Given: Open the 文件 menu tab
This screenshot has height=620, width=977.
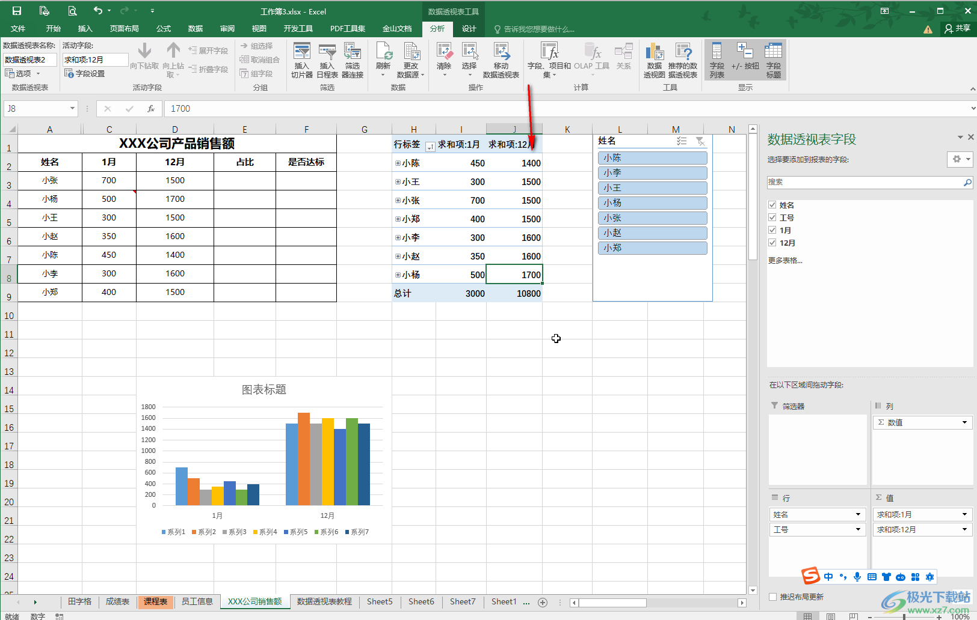Looking at the screenshot, I should click(18, 28).
